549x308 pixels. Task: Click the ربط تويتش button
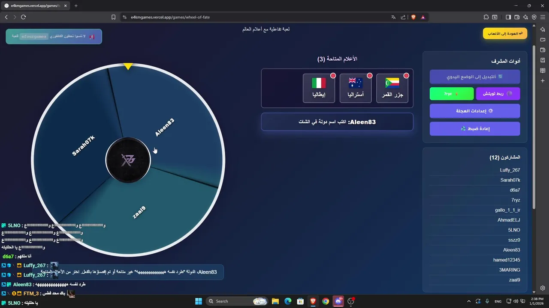click(x=498, y=94)
